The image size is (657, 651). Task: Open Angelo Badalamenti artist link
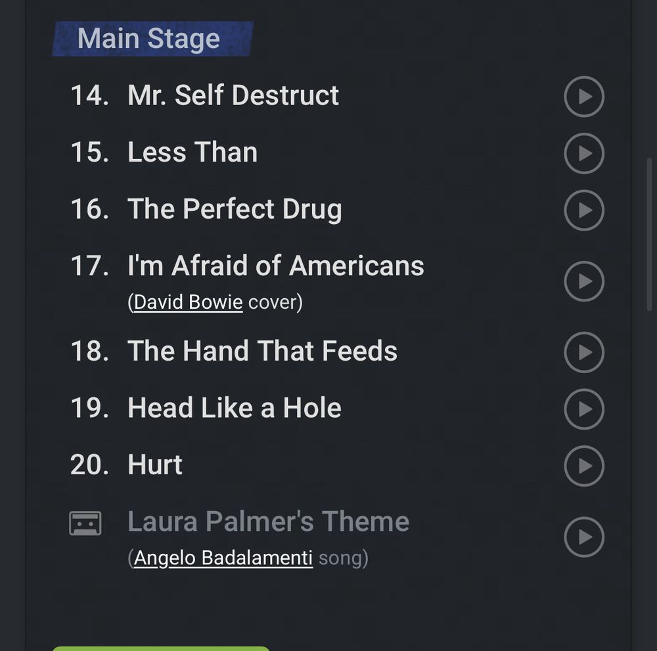[x=223, y=558]
